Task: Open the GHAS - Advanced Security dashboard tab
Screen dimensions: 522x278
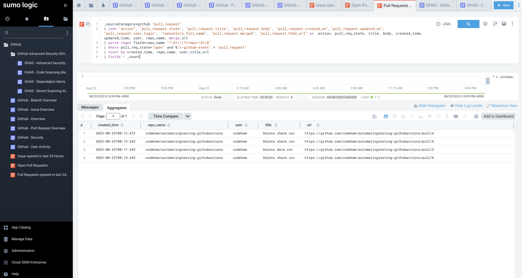Action: (x=436, y=5)
